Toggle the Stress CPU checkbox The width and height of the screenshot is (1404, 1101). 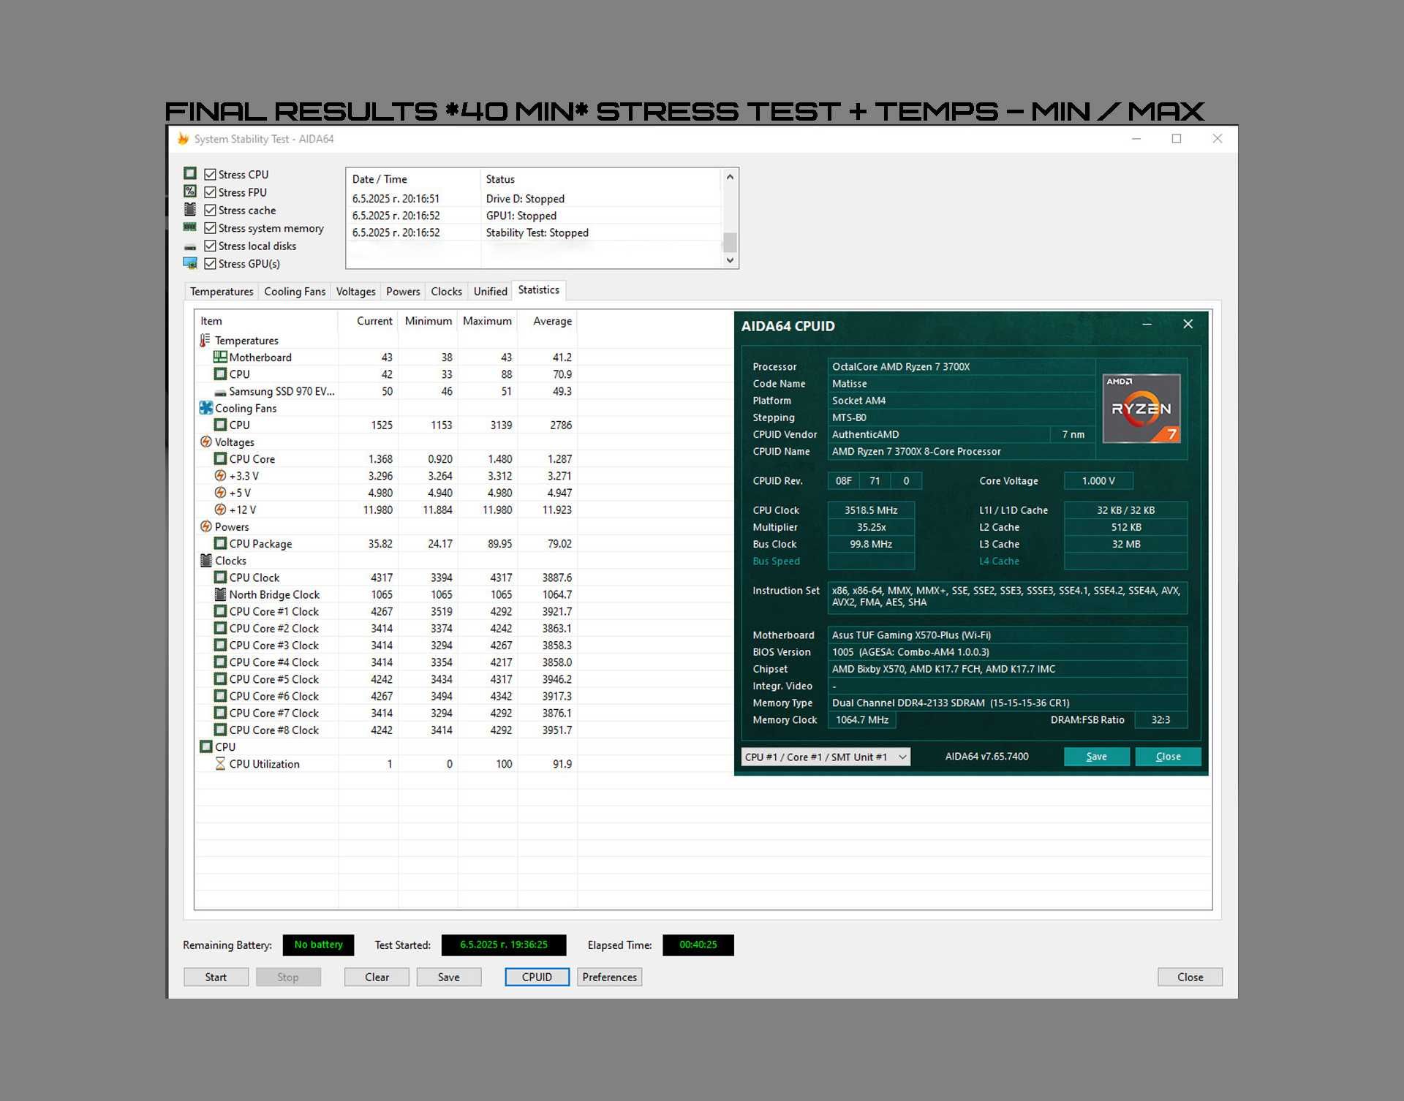tap(210, 175)
